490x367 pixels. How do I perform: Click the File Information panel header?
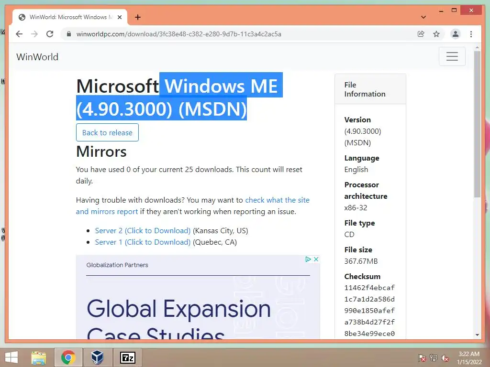[x=370, y=89]
